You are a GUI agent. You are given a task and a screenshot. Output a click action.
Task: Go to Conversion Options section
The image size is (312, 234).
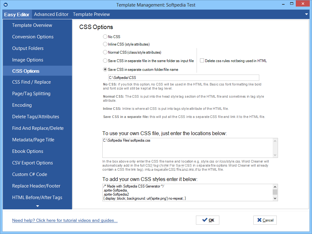point(37,37)
